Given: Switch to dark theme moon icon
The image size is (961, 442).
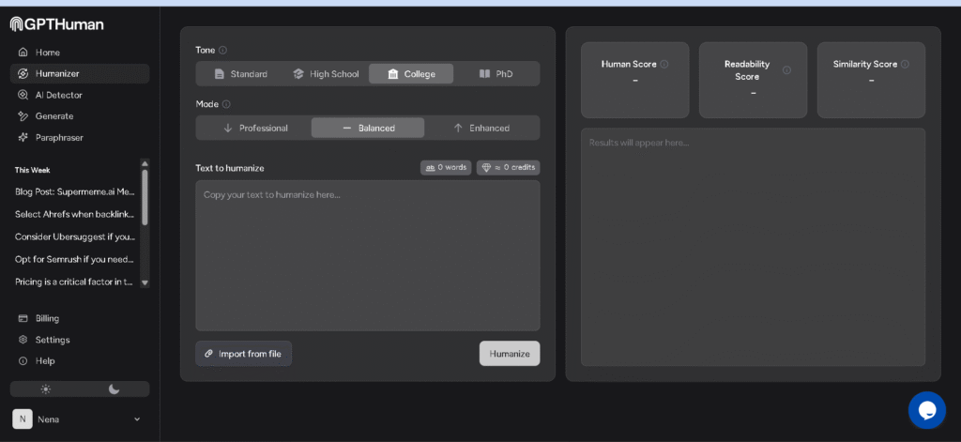Looking at the screenshot, I should tap(114, 389).
